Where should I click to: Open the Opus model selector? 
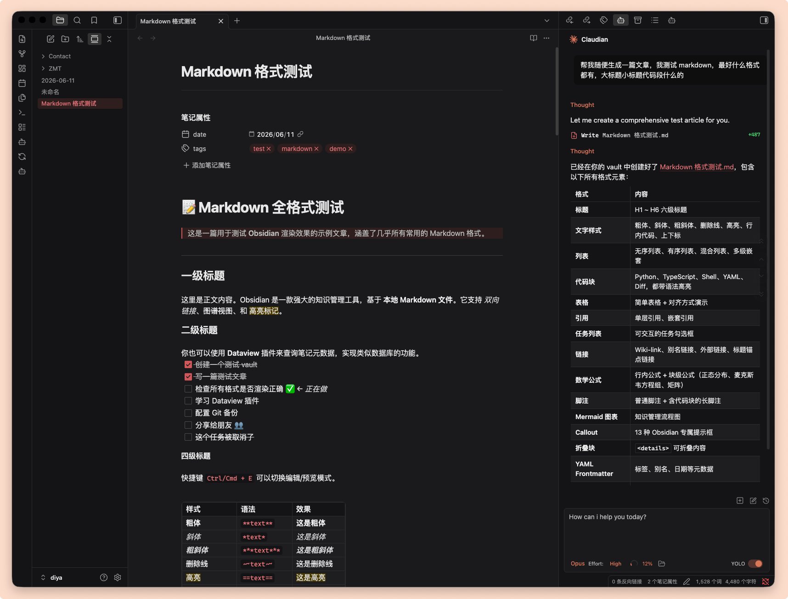(578, 564)
